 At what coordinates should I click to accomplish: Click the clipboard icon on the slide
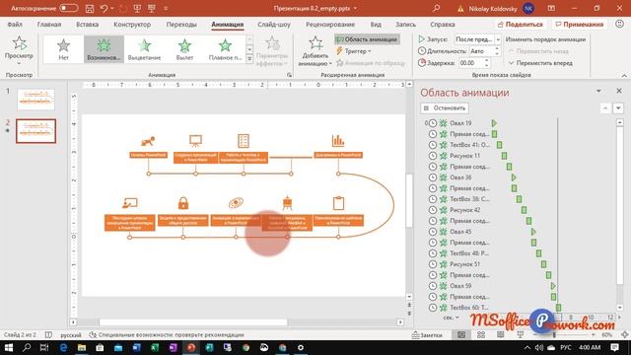(x=338, y=203)
